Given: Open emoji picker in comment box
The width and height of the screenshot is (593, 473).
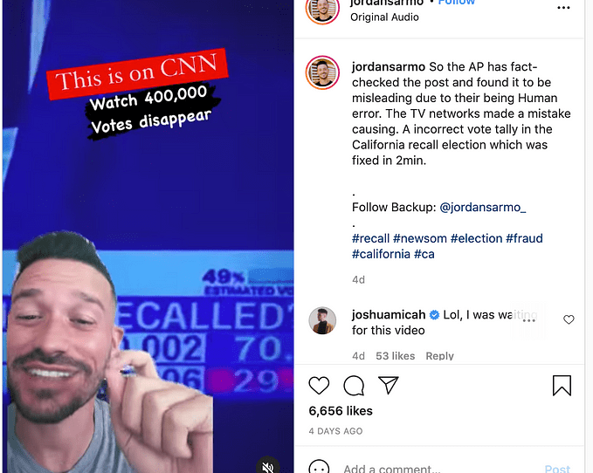Looking at the screenshot, I should click(x=319, y=468).
